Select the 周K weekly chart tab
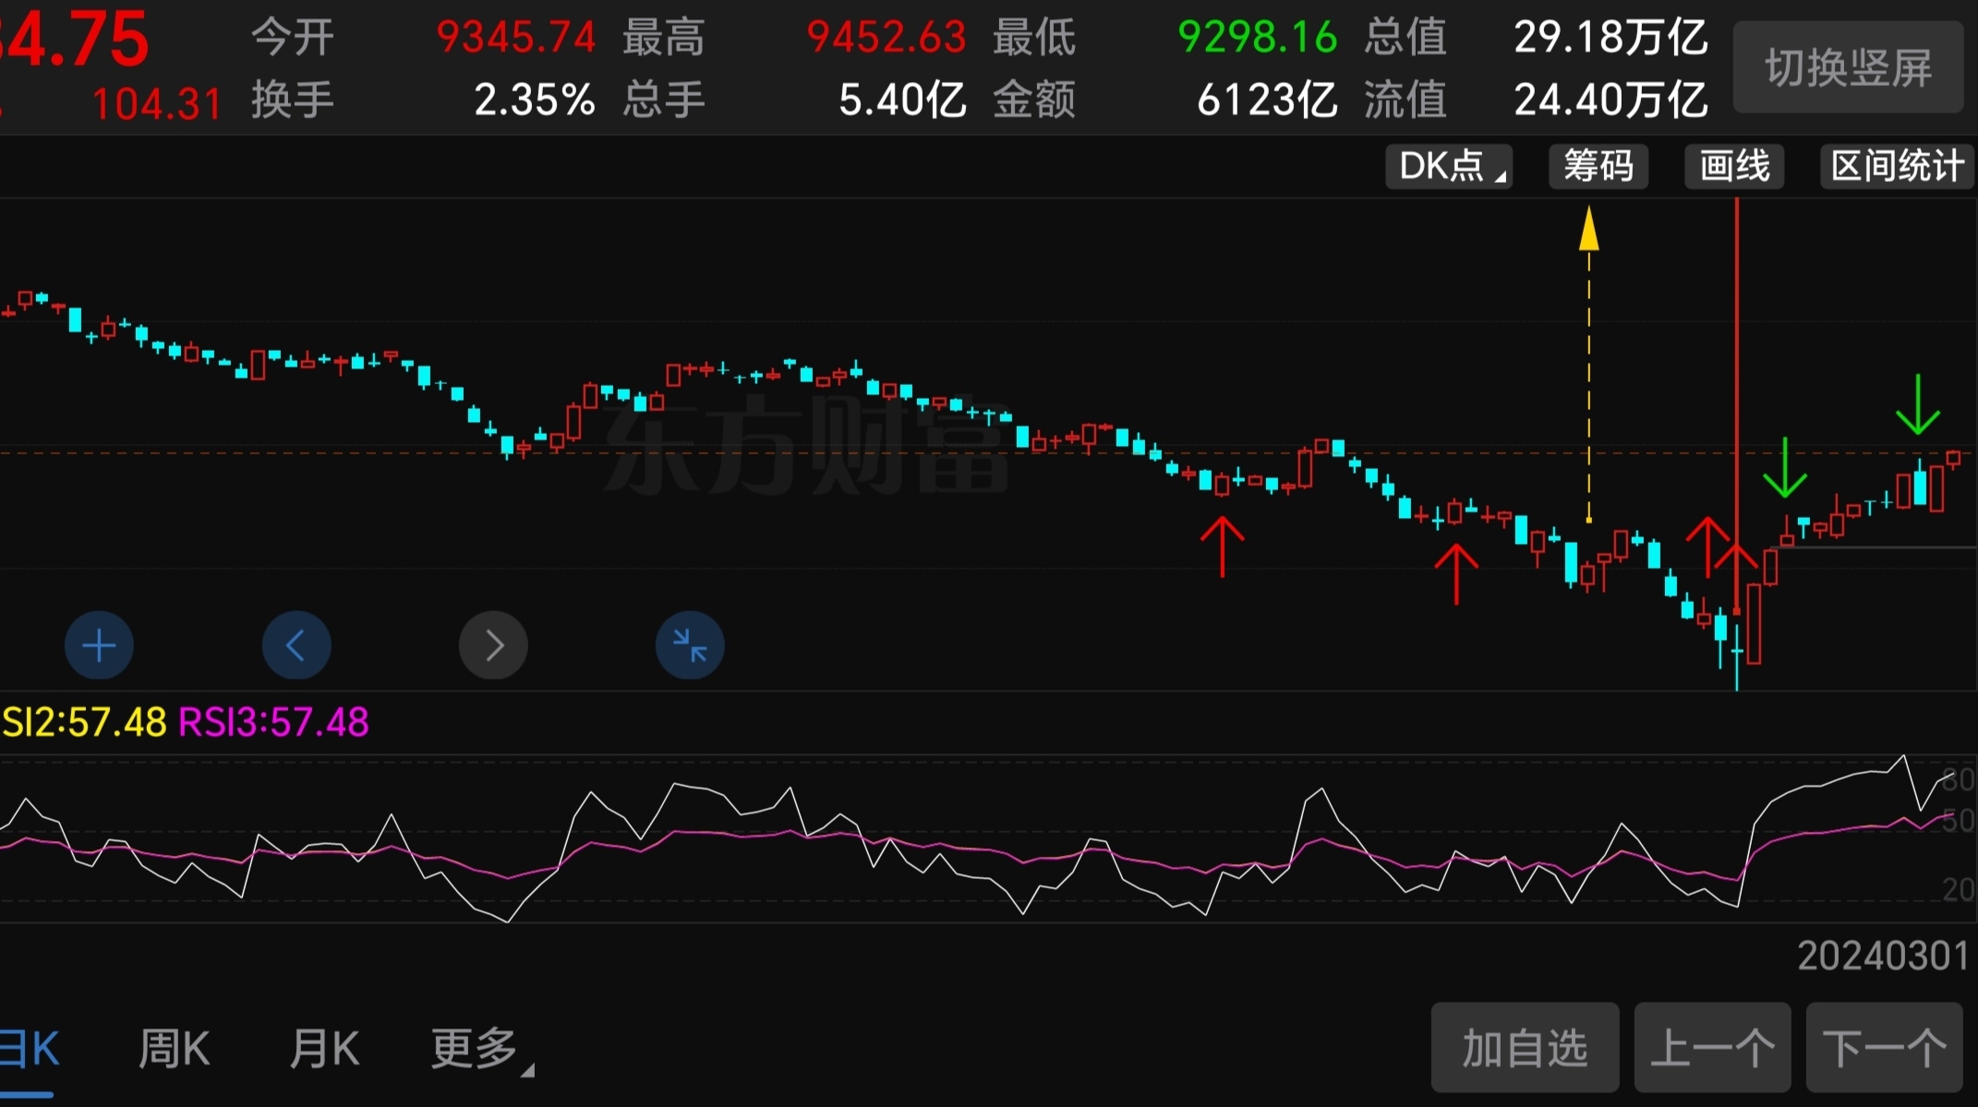Viewport: 1978px width, 1107px height. coord(174,1050)
